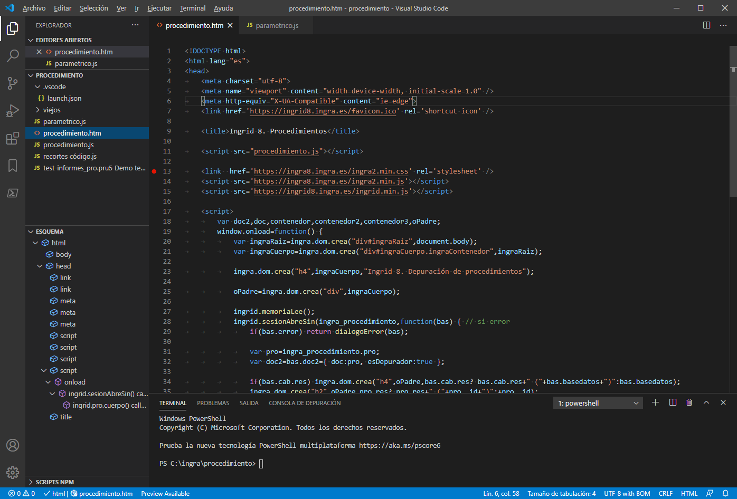The height and width of the screenshot is (499, 737).
Task: Open the Run and Debug view
Action: tap(13, 111)
